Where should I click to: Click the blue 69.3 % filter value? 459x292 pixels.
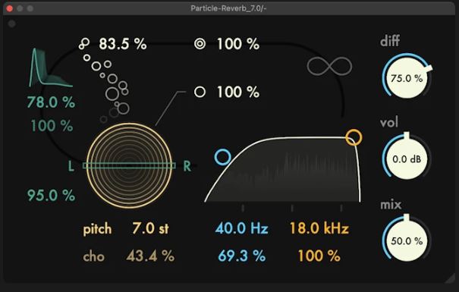click(x=242, y=256)
